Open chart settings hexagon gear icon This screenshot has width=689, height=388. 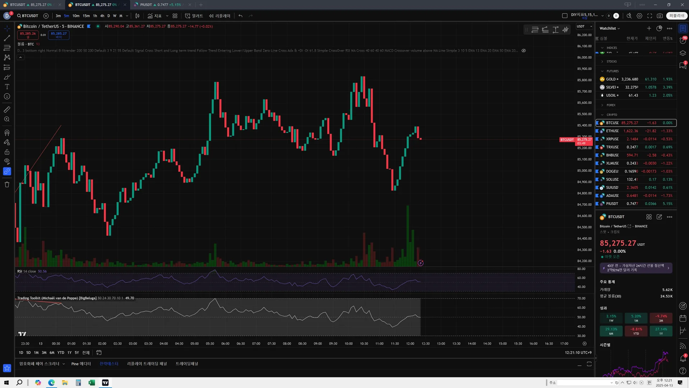click(x=639, y=16)
